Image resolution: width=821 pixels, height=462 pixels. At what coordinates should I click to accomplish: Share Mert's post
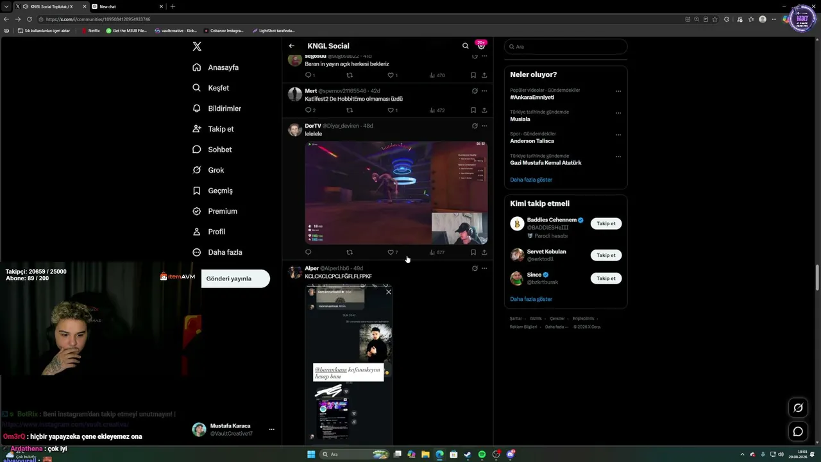pos(484,110)
